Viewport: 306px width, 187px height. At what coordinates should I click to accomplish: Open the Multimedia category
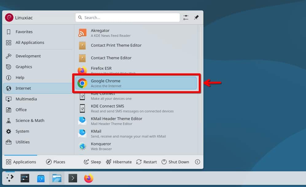[x=38, y=99]
